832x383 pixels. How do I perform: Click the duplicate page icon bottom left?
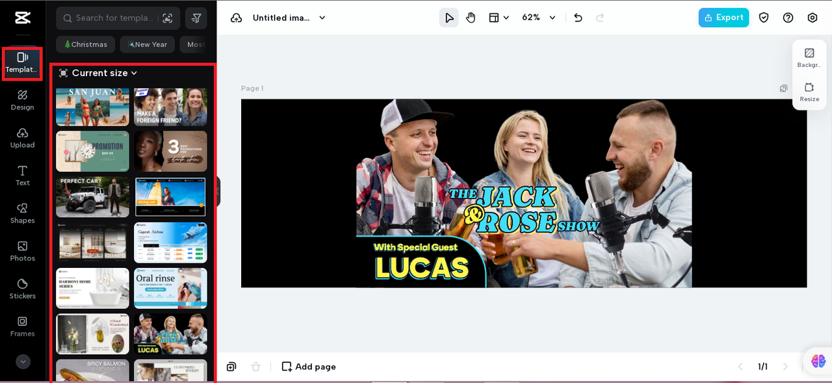[x=231, y=367]
